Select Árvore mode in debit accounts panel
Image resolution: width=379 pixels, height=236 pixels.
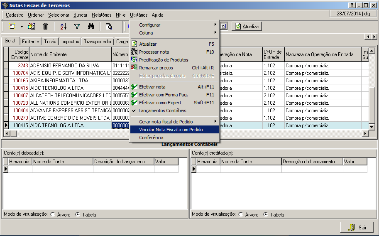tap(52, 215)
